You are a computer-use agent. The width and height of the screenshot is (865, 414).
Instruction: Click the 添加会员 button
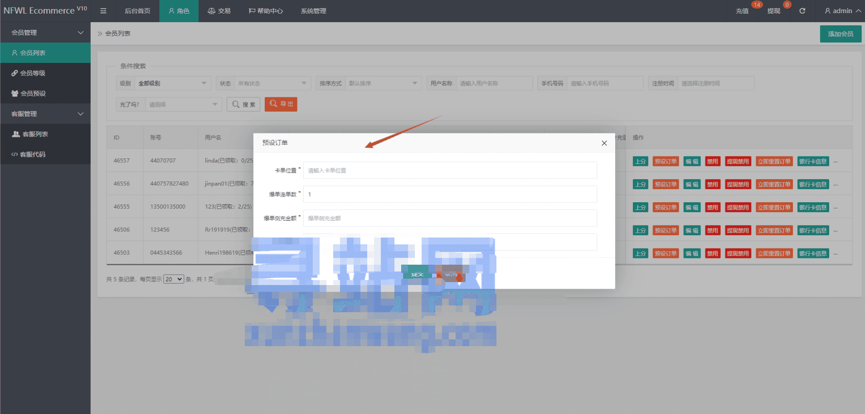(x=841, y=34)
